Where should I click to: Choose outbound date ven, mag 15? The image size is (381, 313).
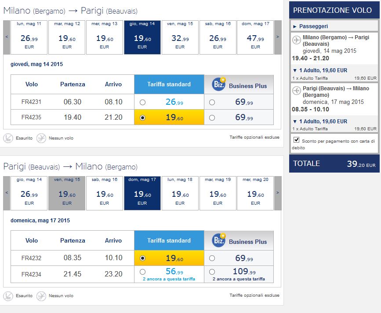point(180,37)
